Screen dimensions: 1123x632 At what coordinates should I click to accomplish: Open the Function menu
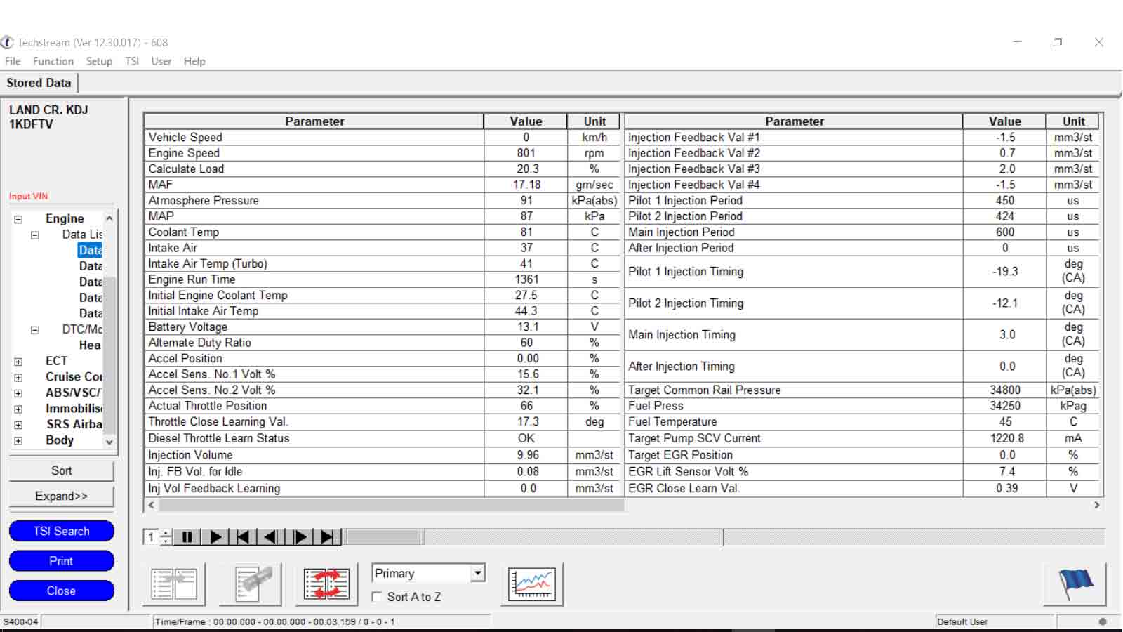pos(53,62)
